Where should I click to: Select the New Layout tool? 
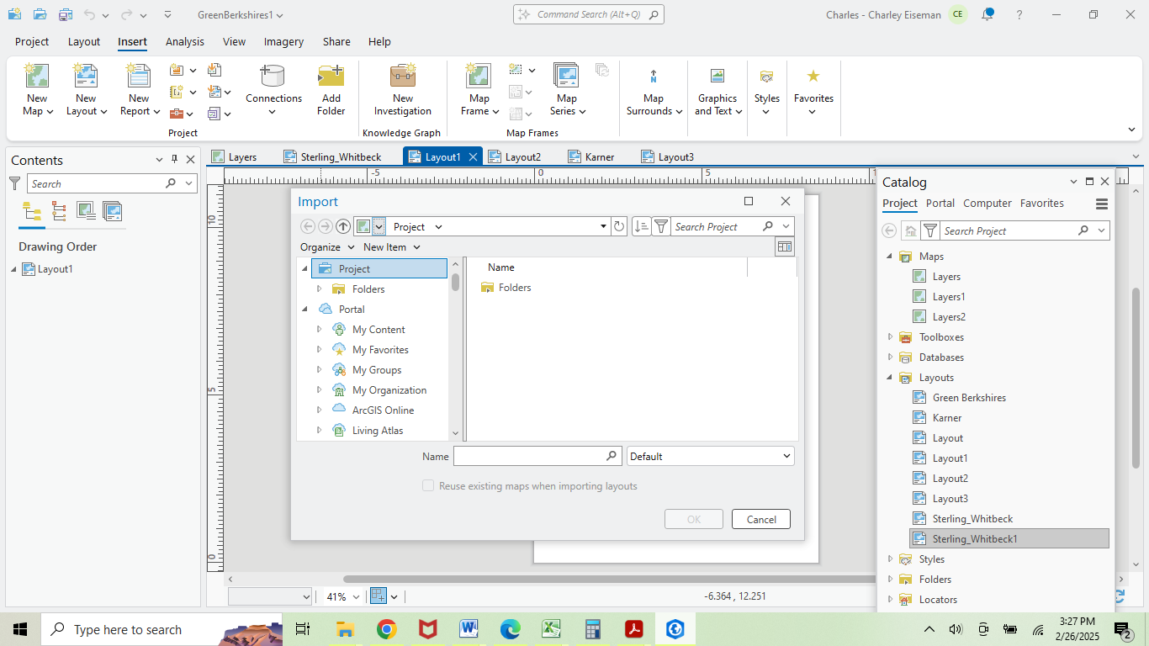85,88
